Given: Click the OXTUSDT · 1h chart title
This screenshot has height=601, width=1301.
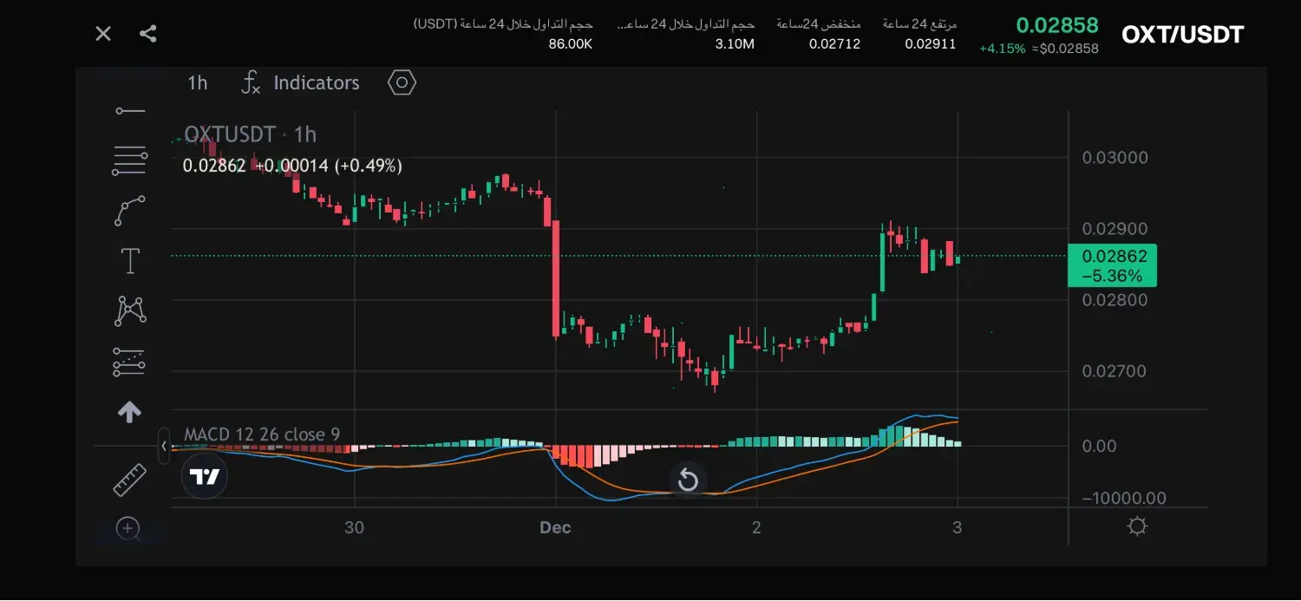Looking at the screenshot, I should [x=251, y=134].
